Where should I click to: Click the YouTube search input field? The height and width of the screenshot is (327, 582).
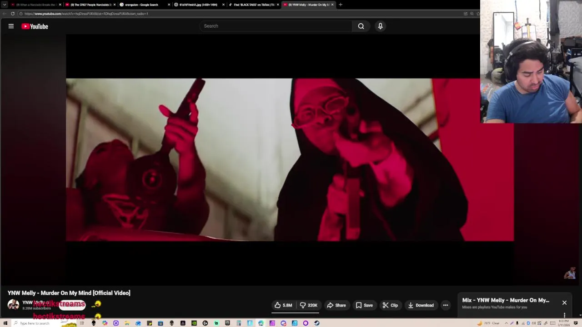point(276,26)
